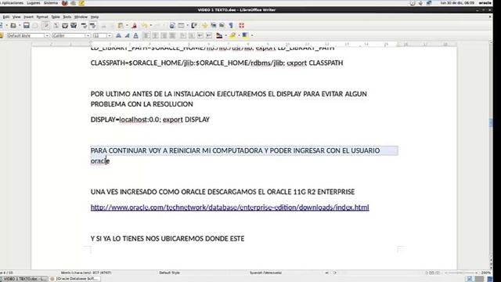Open the Table menu in menu bar

point(56,17)
